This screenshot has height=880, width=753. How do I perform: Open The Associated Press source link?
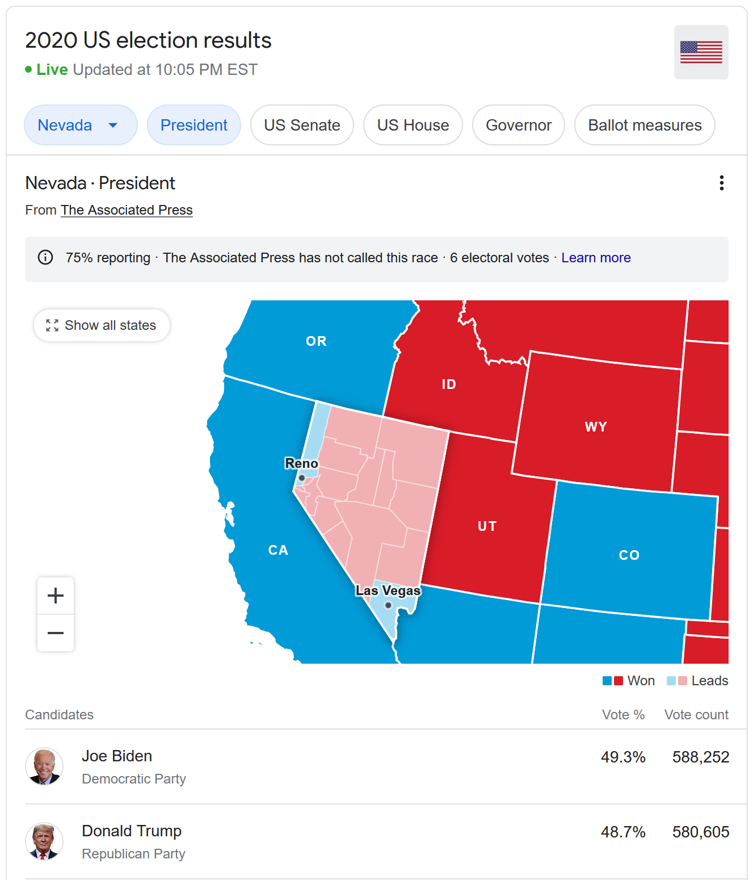[x=127, y=210]
